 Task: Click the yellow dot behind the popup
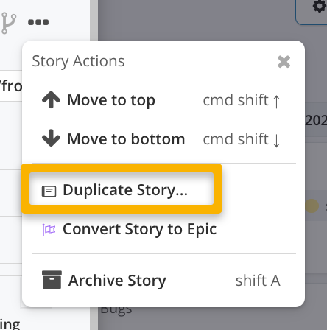click(x=312, y=206)
